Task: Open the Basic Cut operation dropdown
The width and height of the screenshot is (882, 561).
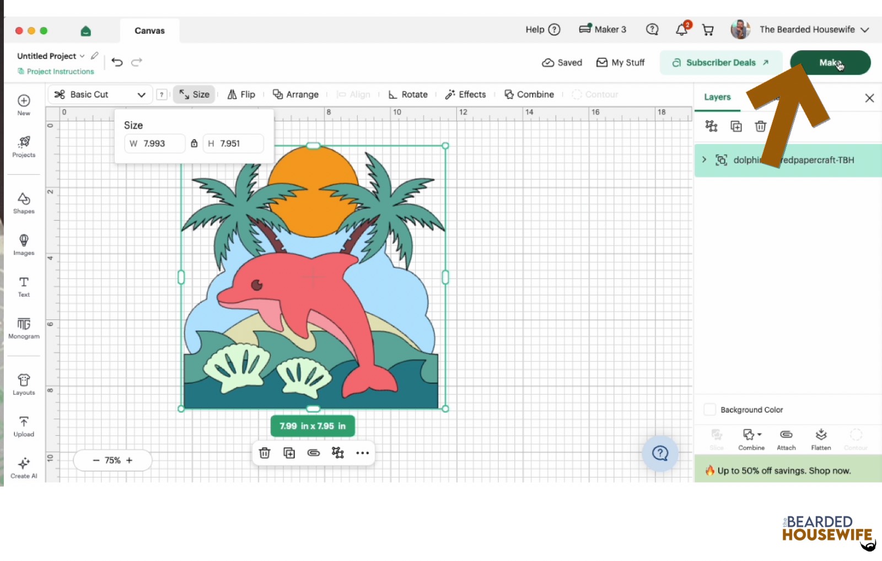Action: pyautogui.click(x=100, y=94)
